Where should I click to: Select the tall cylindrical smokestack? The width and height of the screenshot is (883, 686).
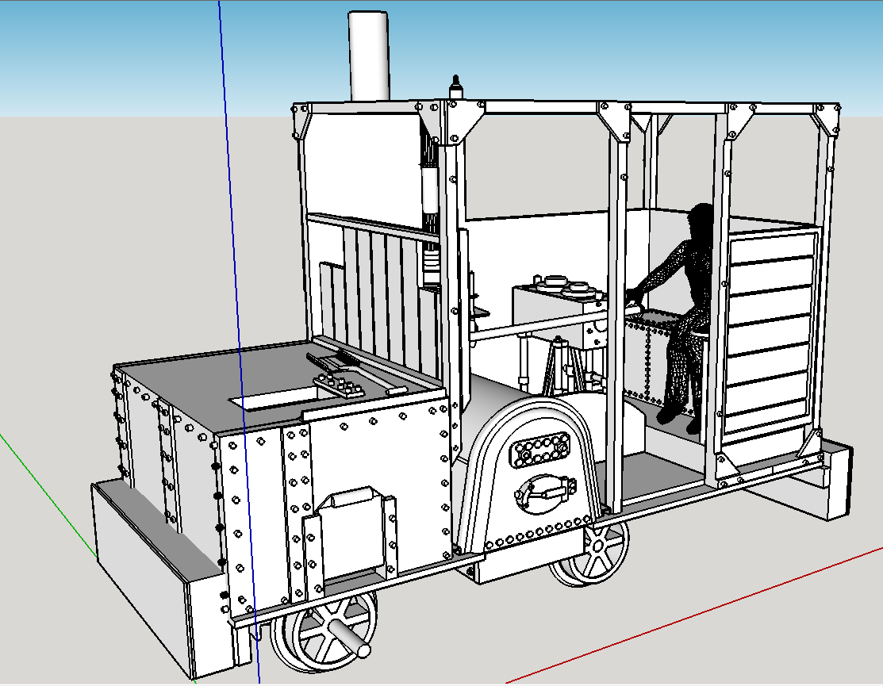pyautogui.click(x=369, y=56)
